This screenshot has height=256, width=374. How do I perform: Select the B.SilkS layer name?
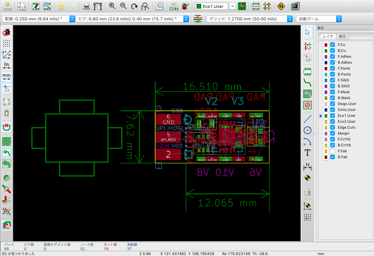[x=344, y=86]
